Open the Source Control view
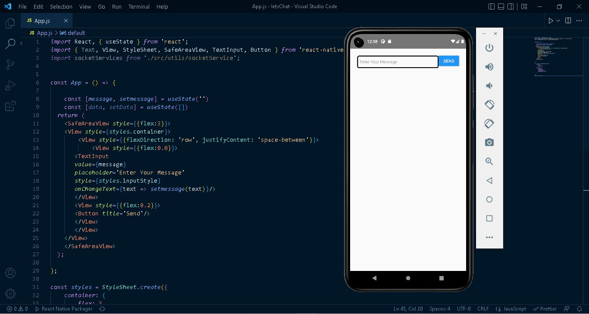This screenshot has height=314, width=589. 10,65
